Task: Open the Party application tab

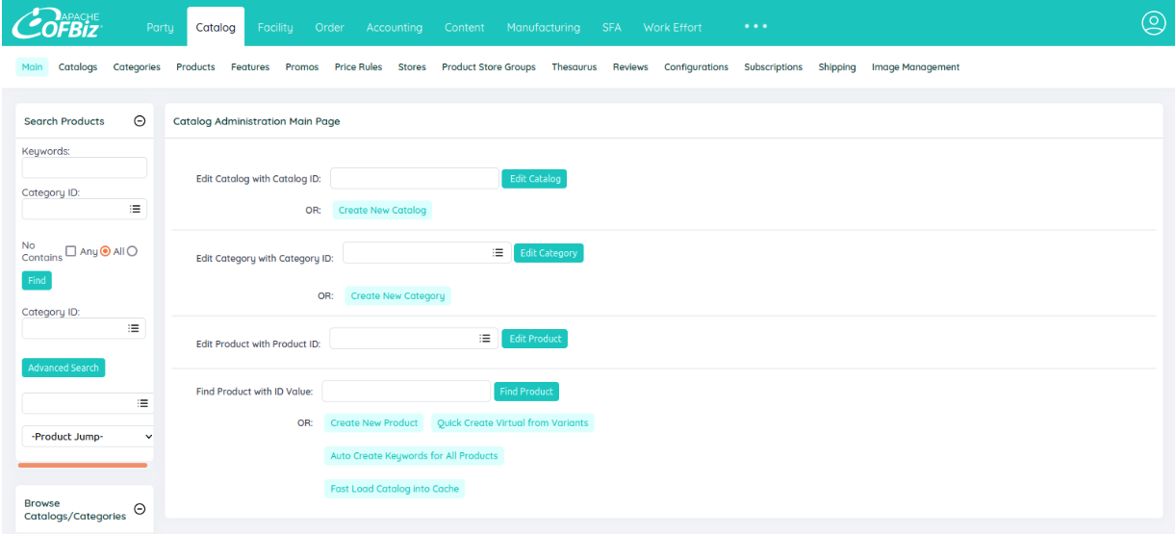Action: pos(160,27)
